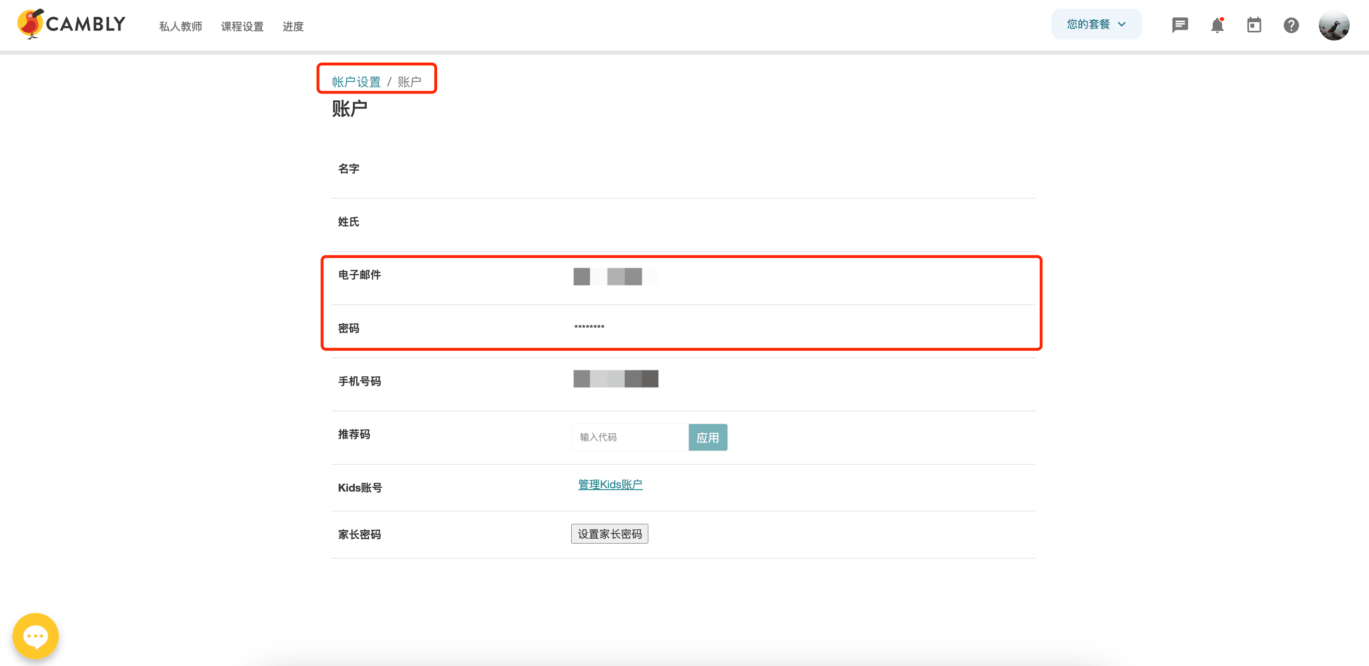Screen dimensions: 1369x666
Task: Click the 帐户设置 breadcrumb link
Action: click(x=356, y=82)
